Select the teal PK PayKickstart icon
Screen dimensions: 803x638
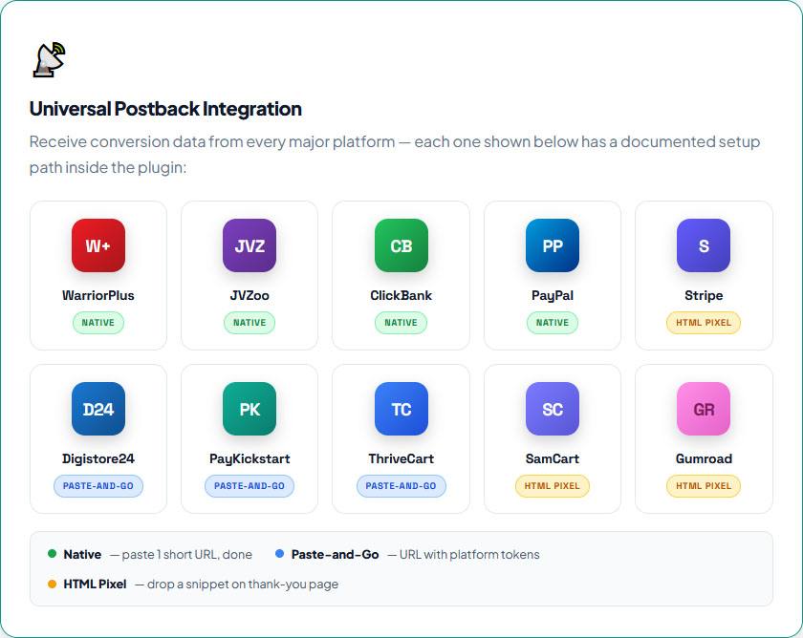[x=250, y=409]
